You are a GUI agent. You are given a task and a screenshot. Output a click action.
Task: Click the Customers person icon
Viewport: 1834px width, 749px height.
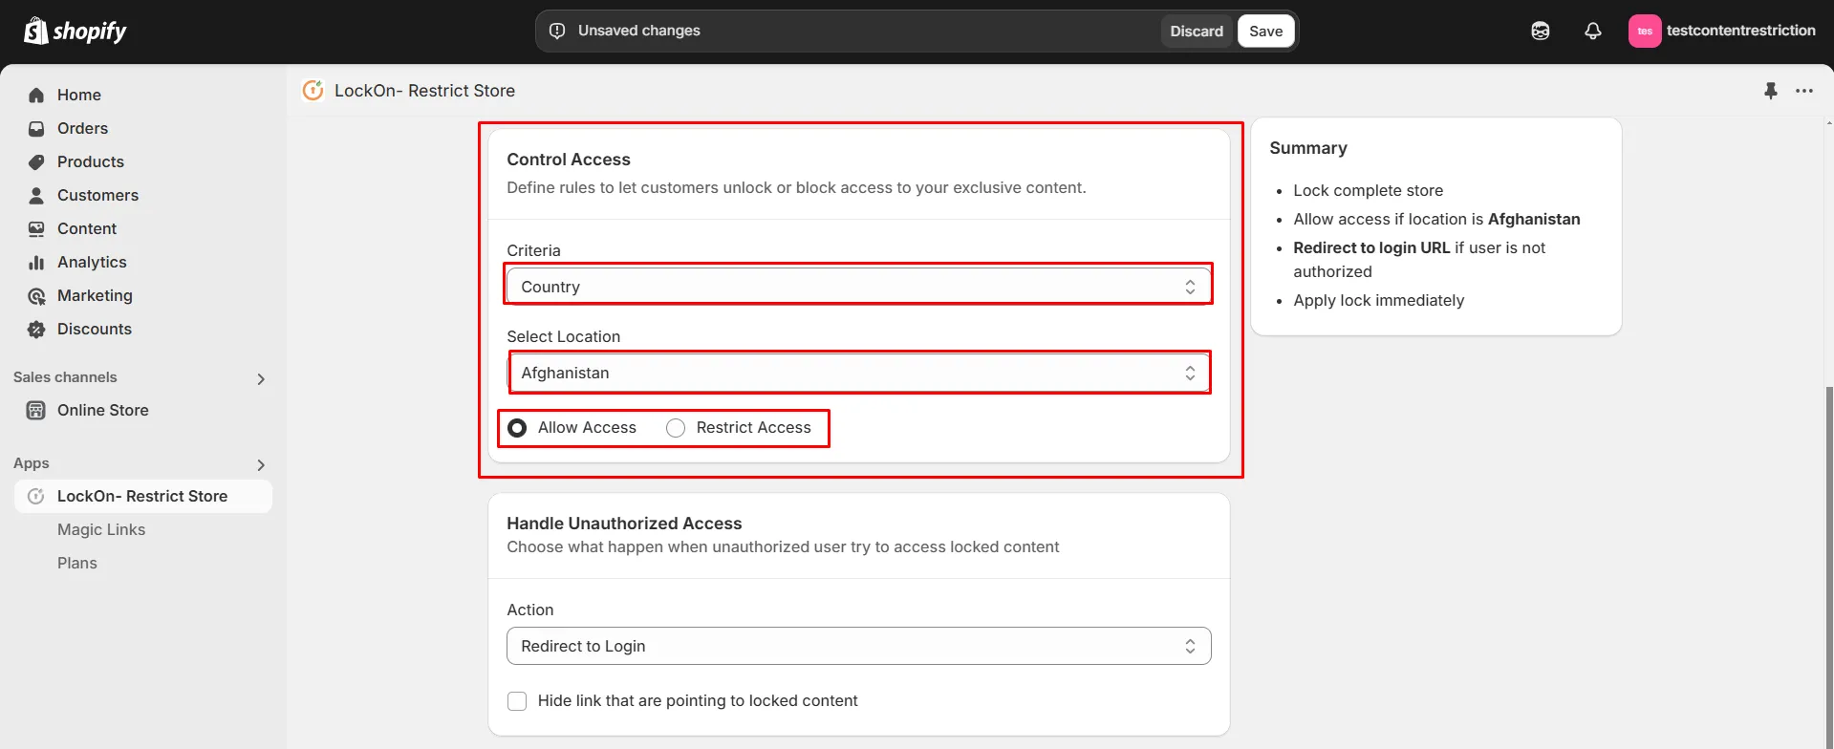[36, 195]
